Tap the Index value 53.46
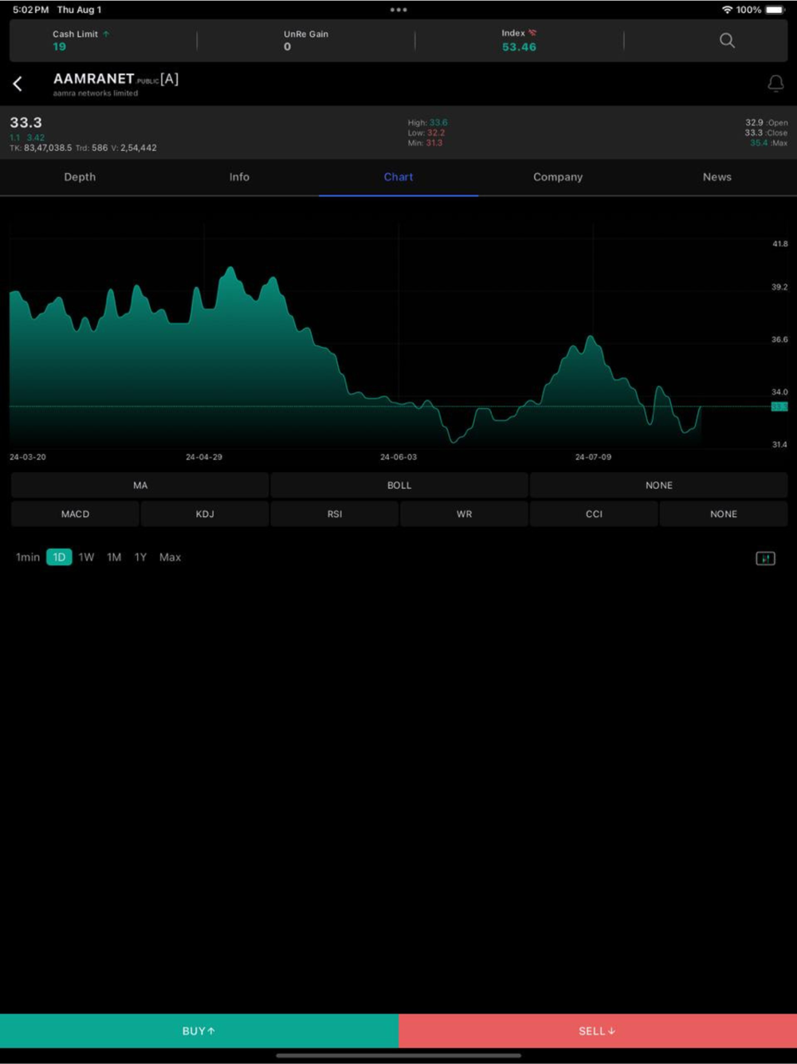This screenshot has width=797, height=1064. coord(519,47)
